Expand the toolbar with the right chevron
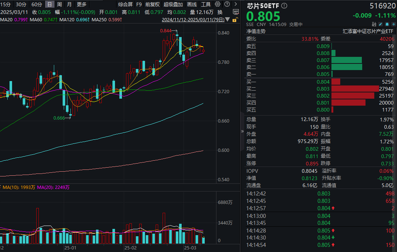Screen dimensions: 397x252 [236, 4]
